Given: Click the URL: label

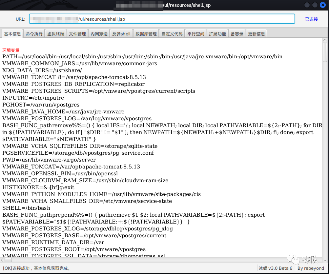Looking at the screenshot, I should coord(20,19).
